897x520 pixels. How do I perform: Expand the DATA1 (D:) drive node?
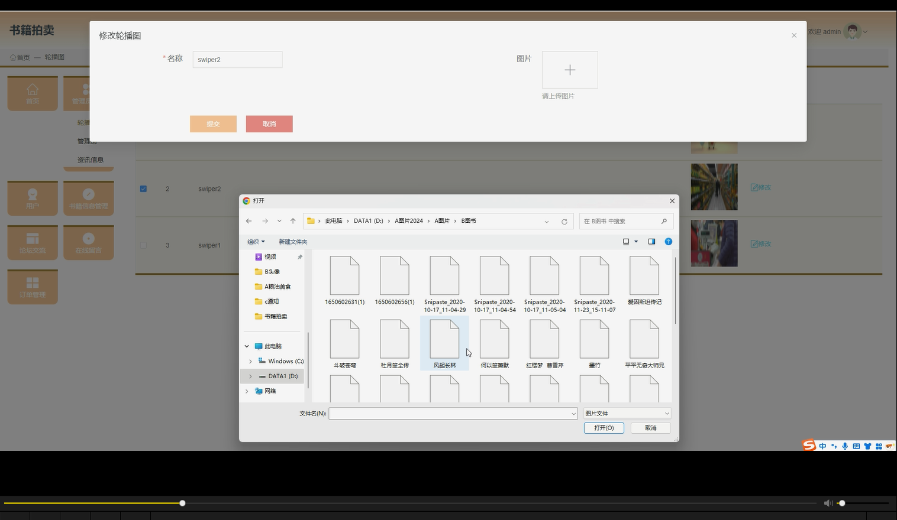tap(250, 376)
